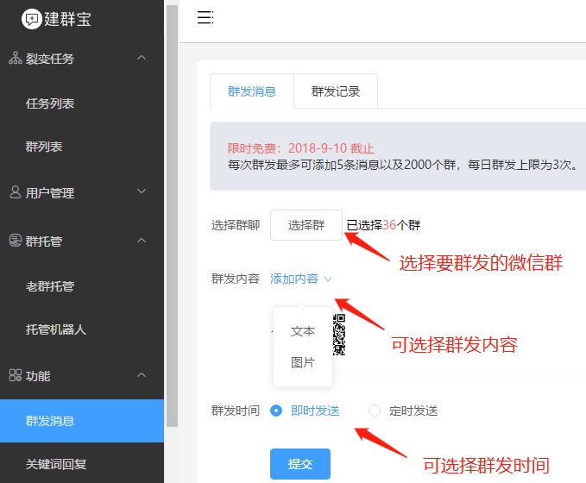This screenshot has width=586, height=483.
Task: Open 任务列表 in the sidebar
Action: pos(82,103)
